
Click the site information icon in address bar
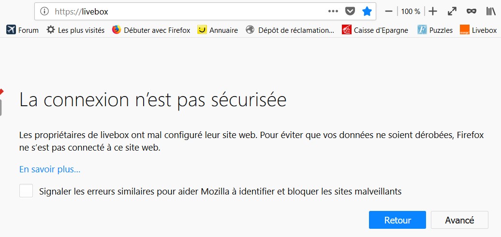pos(44,11)
